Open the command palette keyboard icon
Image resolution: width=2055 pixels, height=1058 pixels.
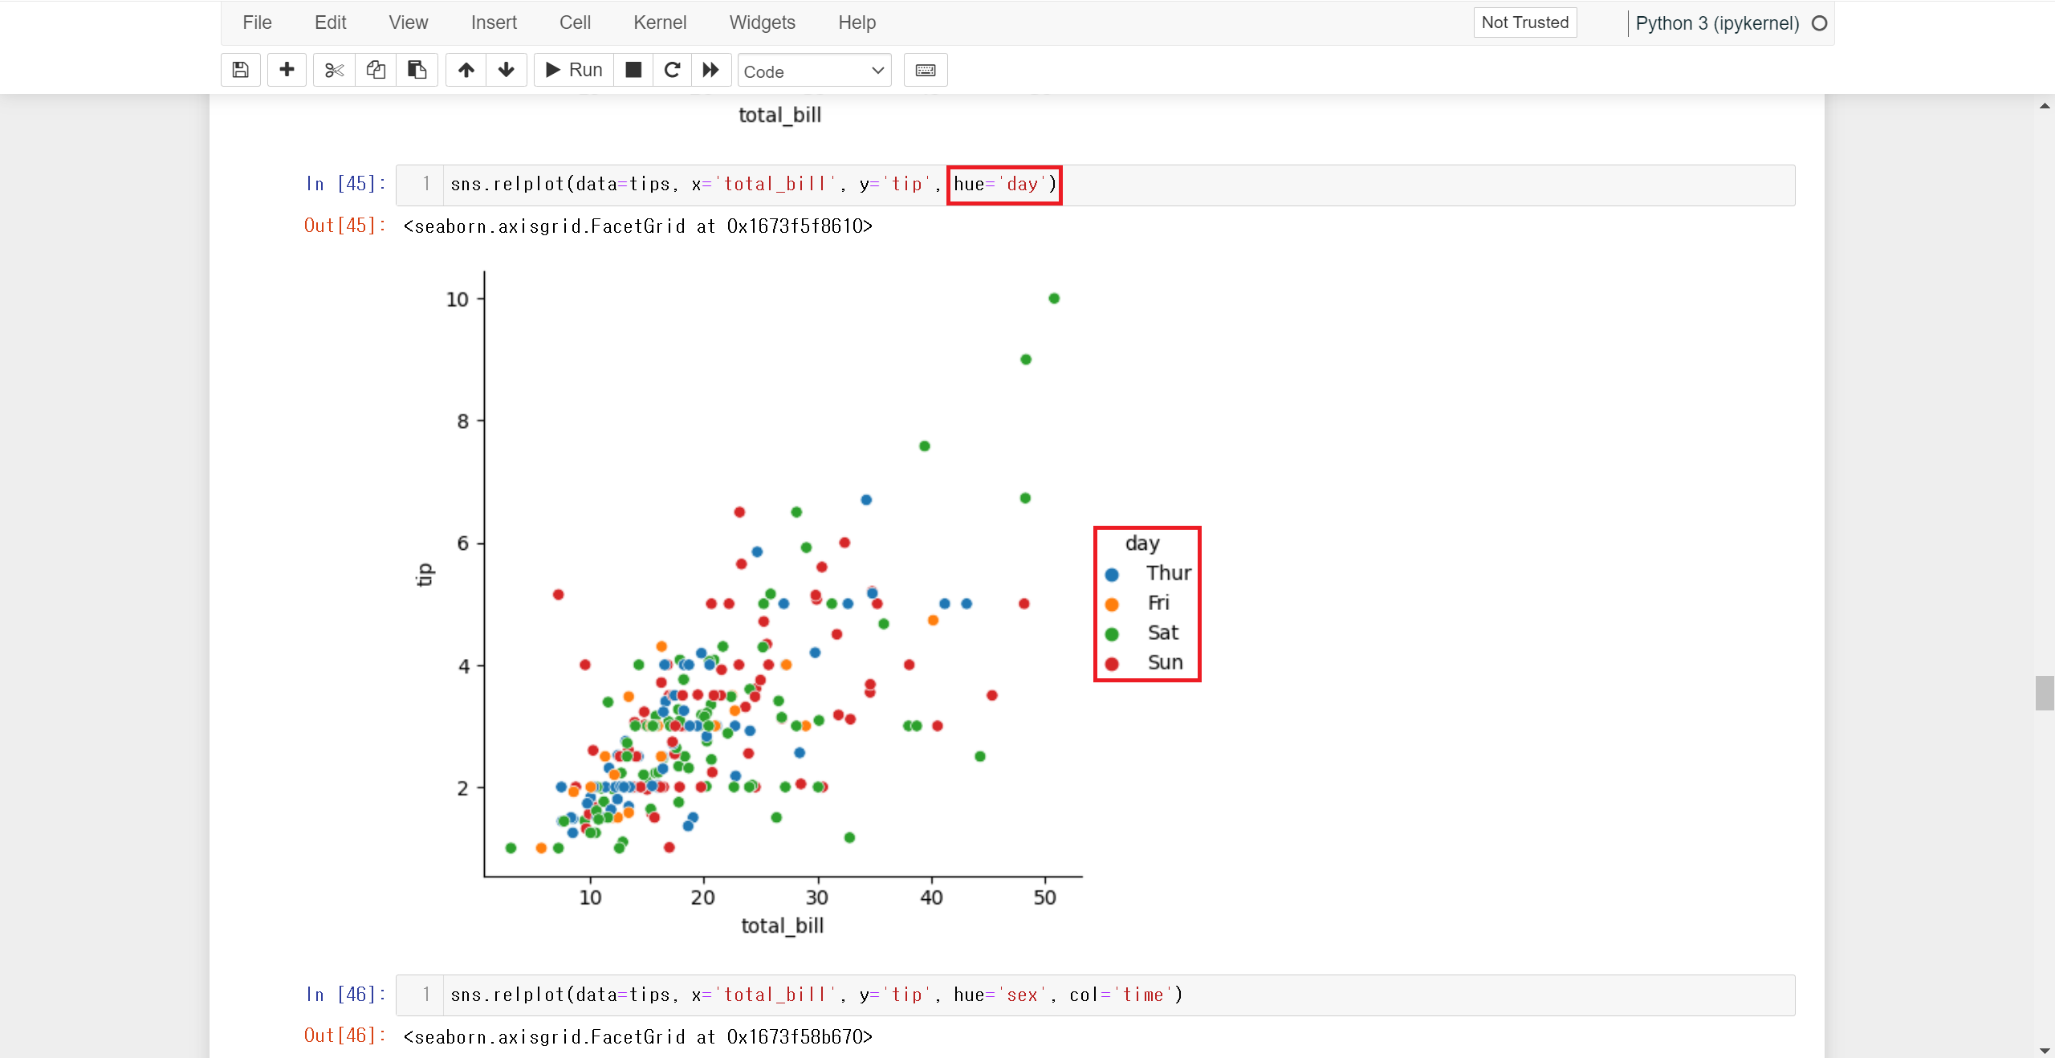pos(925,71)
